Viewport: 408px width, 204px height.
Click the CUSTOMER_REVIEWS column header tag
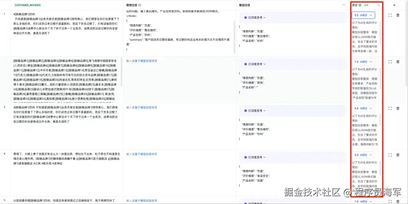(28, 5)
